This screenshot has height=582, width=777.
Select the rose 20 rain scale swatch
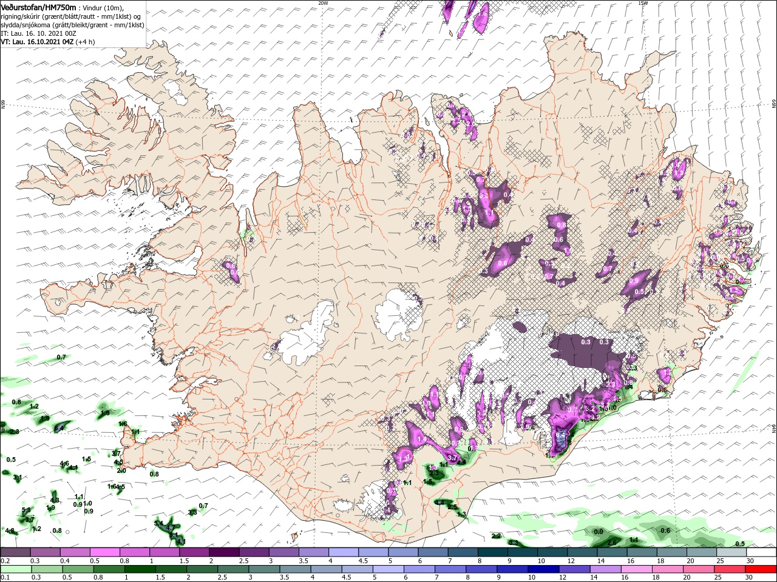699,569
